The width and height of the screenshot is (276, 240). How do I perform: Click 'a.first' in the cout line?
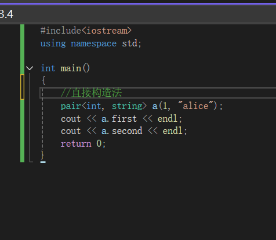click(119, 119)
